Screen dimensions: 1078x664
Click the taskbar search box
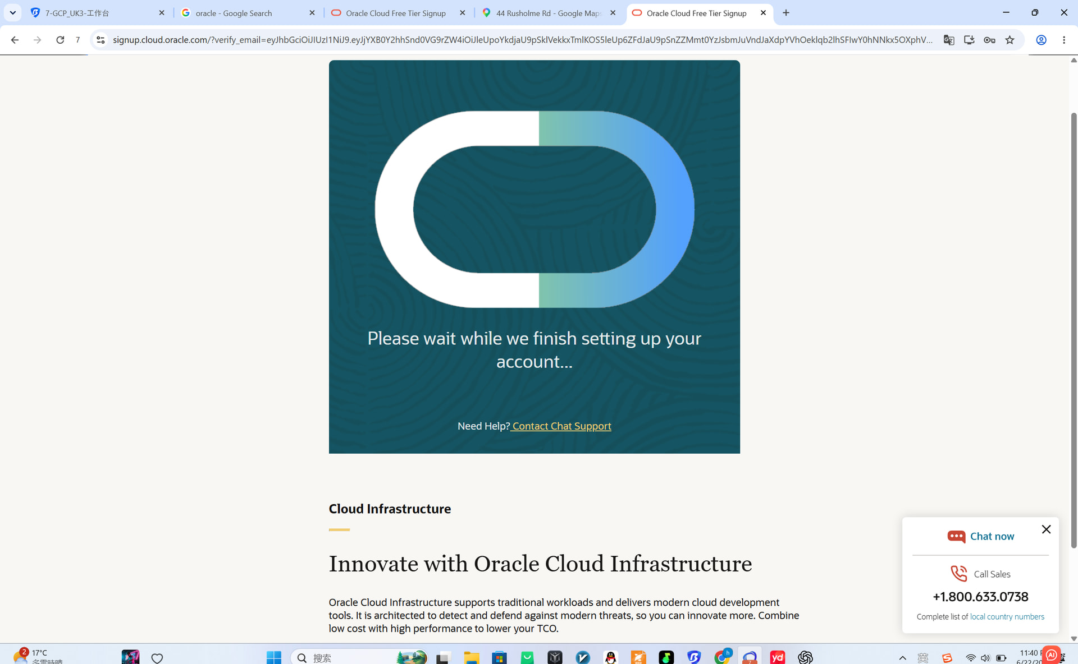[359, 657]
